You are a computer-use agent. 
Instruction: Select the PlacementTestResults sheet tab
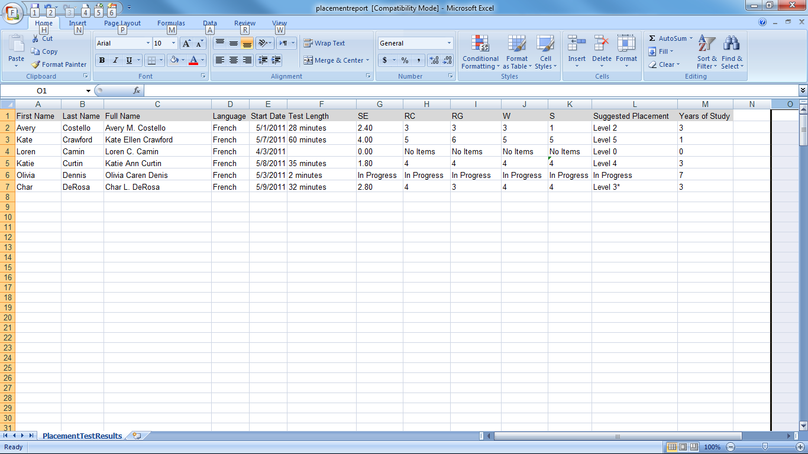(x=82, y=436)
